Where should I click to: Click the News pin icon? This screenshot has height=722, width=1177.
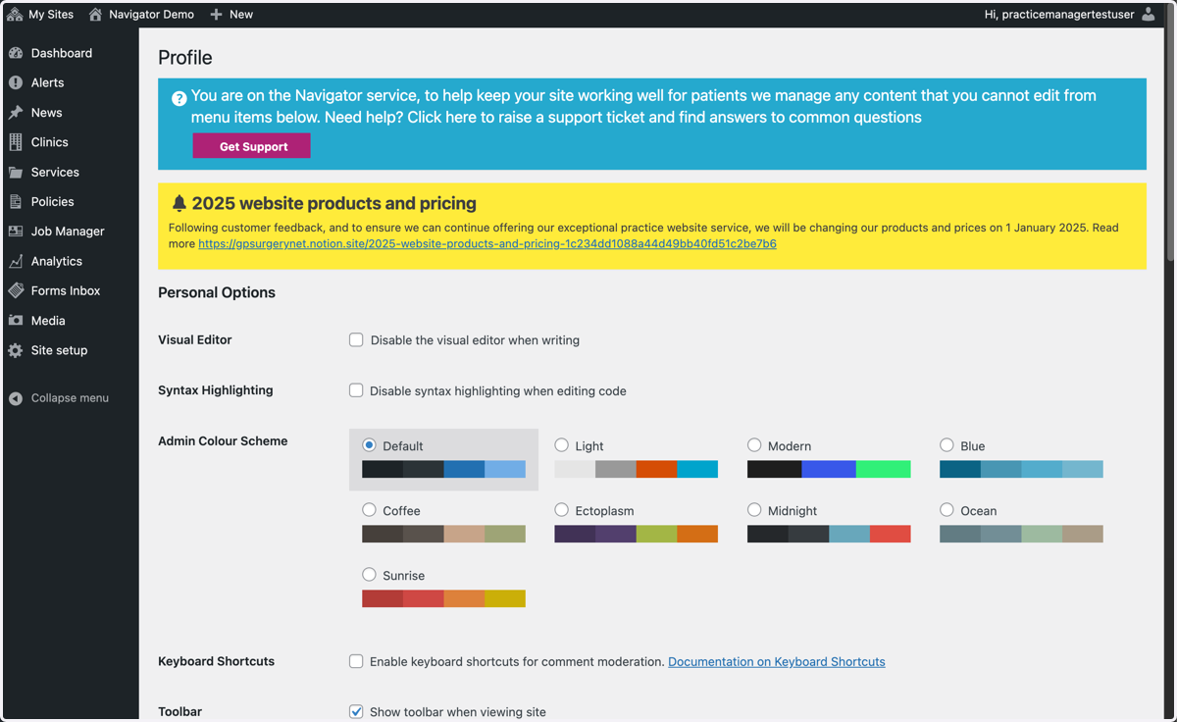[x=16, y=113]
